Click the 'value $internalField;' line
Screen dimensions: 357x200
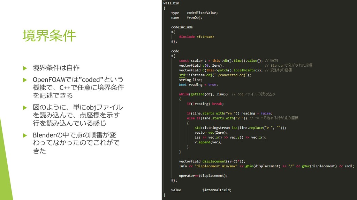201,190
